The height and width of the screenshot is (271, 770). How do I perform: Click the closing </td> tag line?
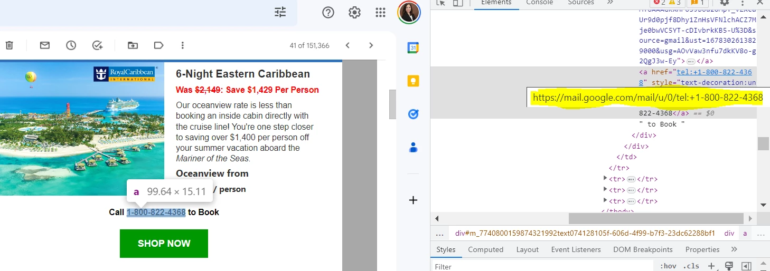627,157
